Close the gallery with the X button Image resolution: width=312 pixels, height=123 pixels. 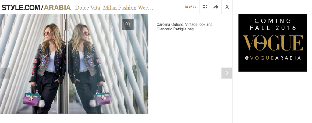click(227, 7)
